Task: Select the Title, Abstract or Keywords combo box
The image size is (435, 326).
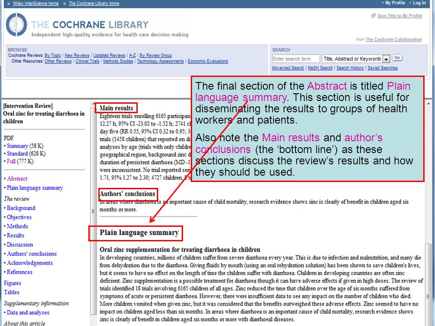Action: click(x=356, y=59)
